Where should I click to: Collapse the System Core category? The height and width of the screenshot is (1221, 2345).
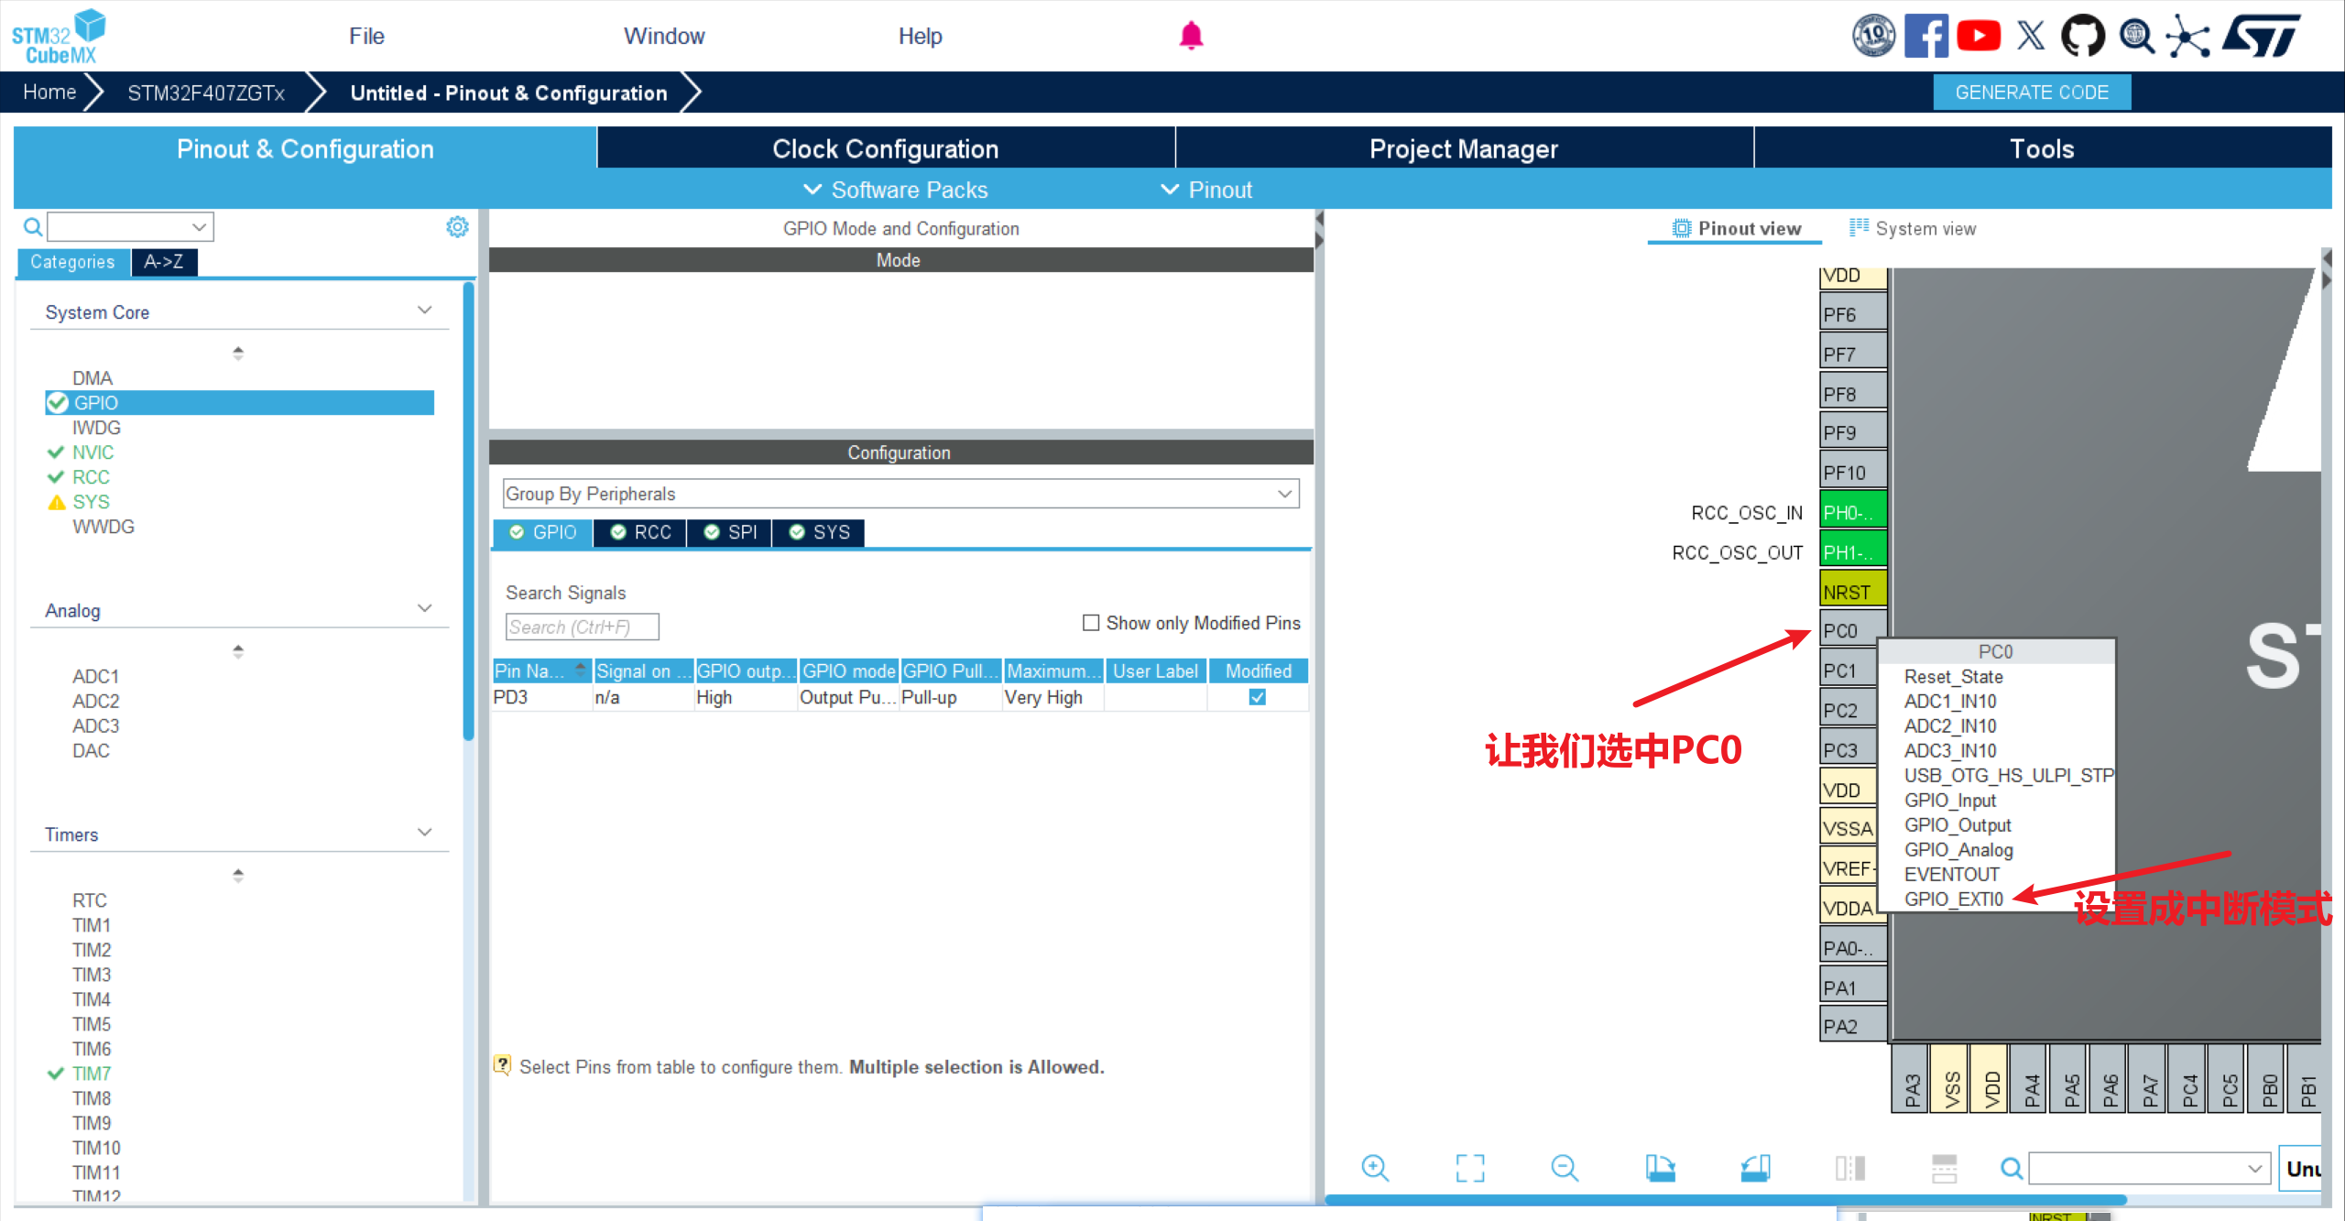click(x=424, y=311)
